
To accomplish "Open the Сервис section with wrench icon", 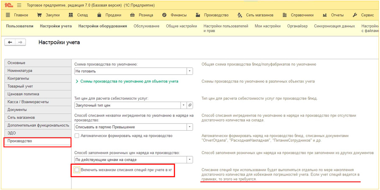I will pyautogui.click(x=363, y=15).
